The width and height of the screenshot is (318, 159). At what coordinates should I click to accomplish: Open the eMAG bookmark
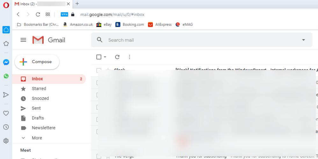[x=184, y=24]
